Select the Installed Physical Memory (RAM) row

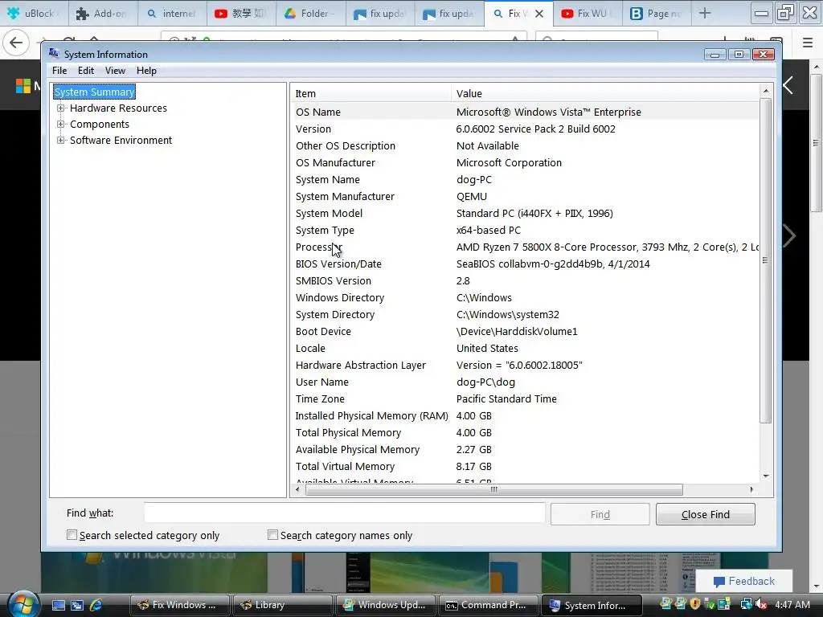tap(525, 415)
